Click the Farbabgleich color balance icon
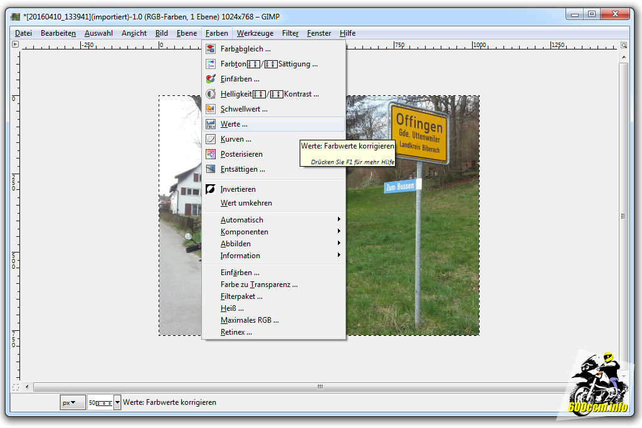This screenshot has height=428, width=642. point(211,49)
